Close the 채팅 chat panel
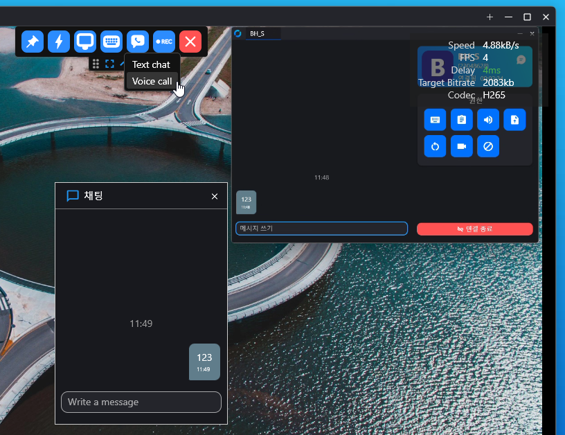Viewport: 565px width, 435px height. [215, 197]
